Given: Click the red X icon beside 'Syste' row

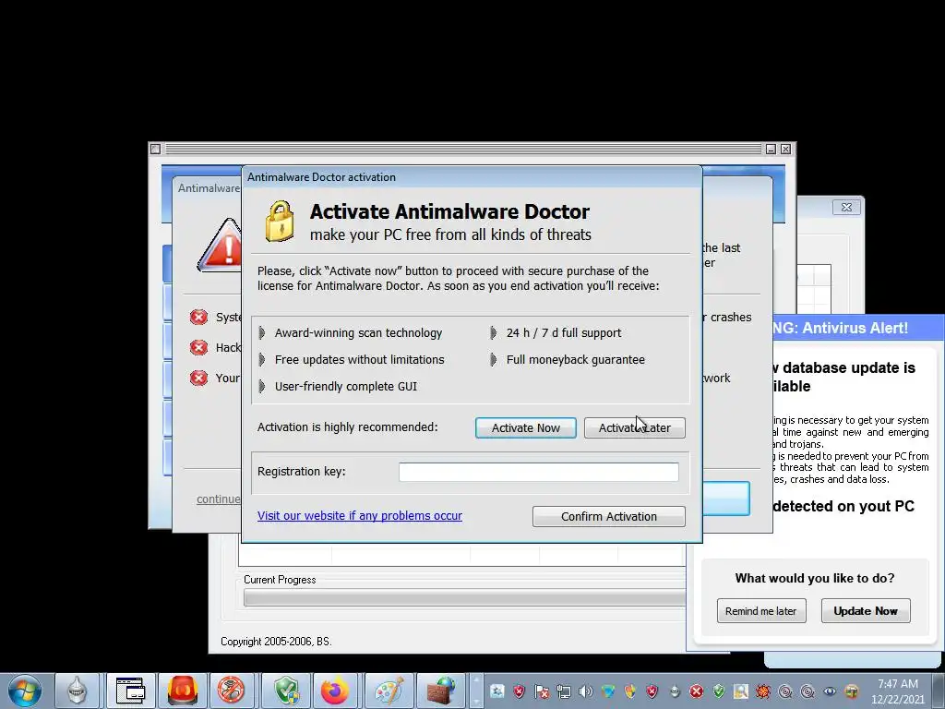Looking at the screenshot, I should 198,318.
